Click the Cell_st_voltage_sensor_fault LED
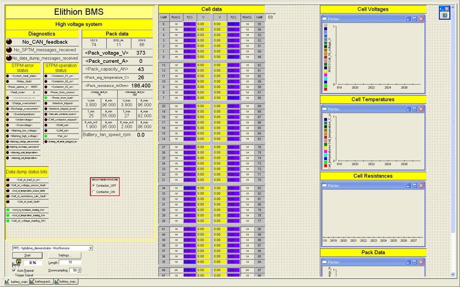The width and height of the screenshot is (460, 287). [x=8, y=185]
